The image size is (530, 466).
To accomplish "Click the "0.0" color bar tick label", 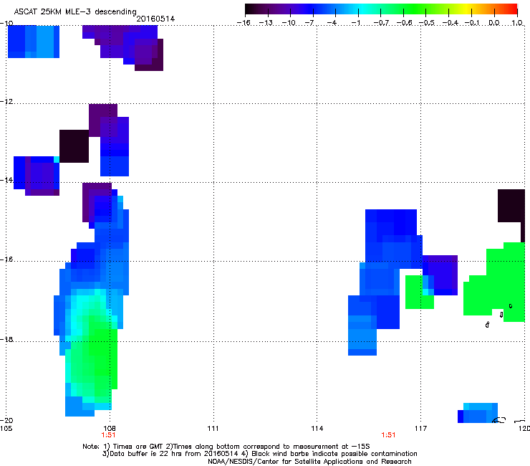I will point(494,23).
